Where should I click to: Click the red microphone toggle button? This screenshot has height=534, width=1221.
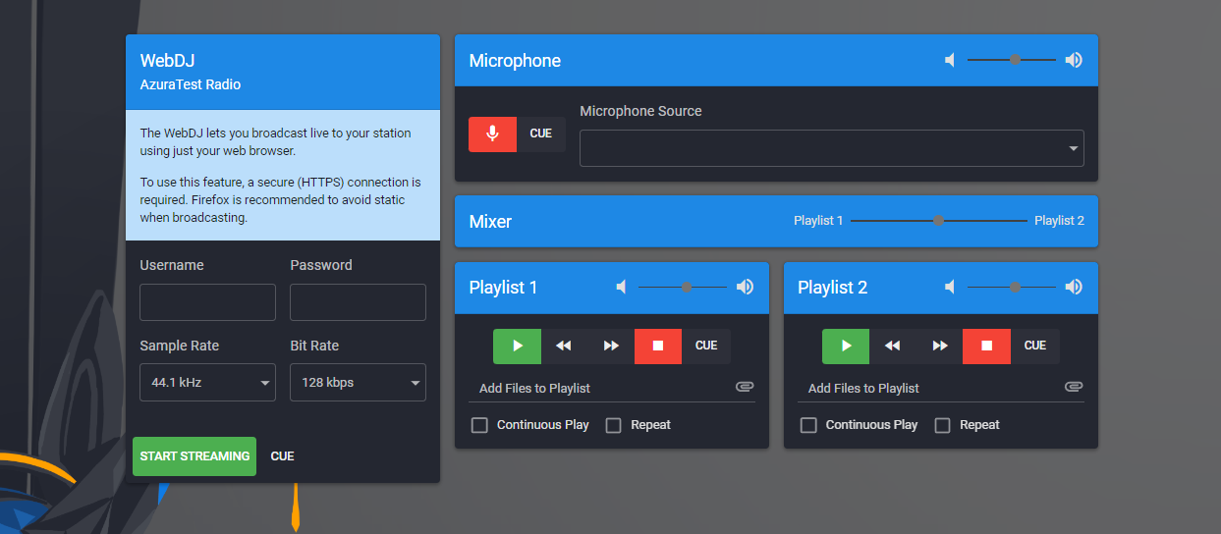coord(492,133)
